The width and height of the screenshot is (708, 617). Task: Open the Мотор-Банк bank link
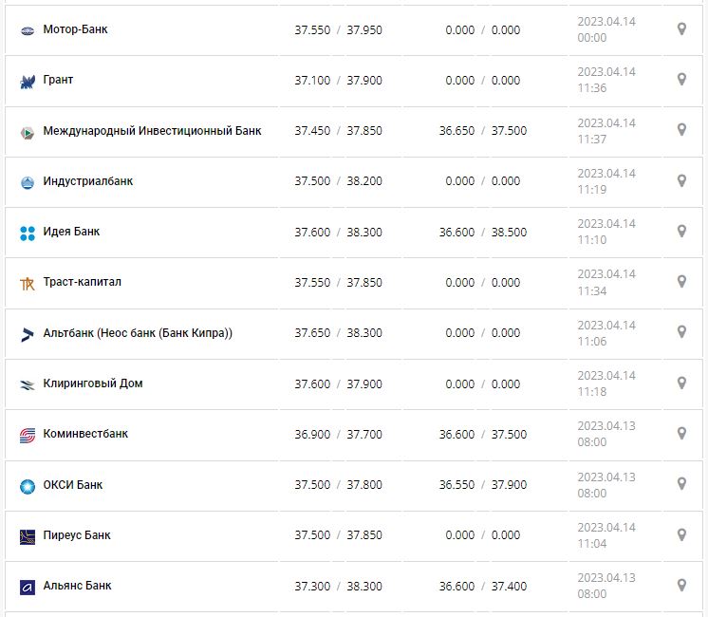pyautogui.click(x=75, y=29)
